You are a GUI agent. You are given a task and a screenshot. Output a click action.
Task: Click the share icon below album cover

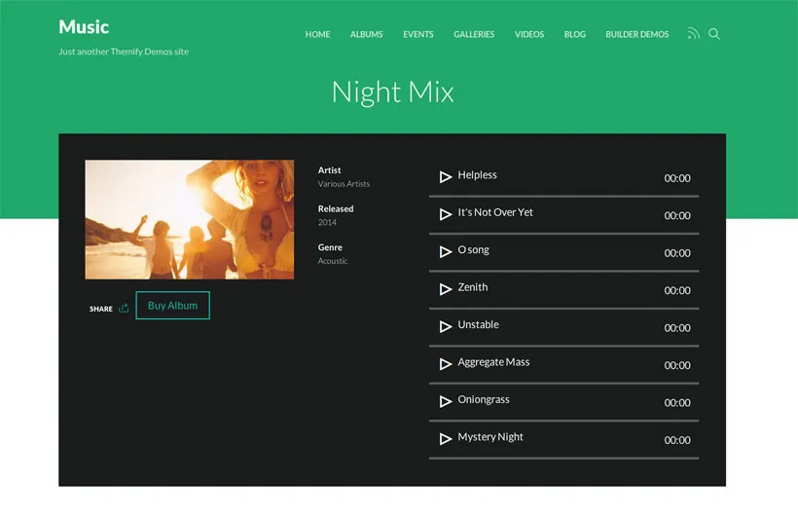(x=124, y=309)
